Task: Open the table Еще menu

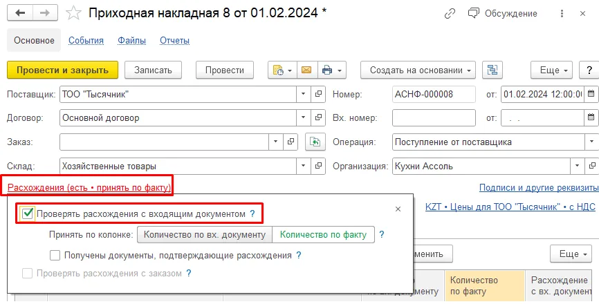Action: (x=571, y=254)
